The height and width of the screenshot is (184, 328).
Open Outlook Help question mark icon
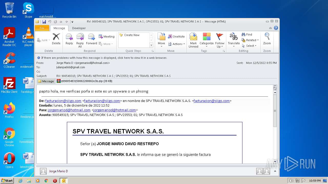276,28
